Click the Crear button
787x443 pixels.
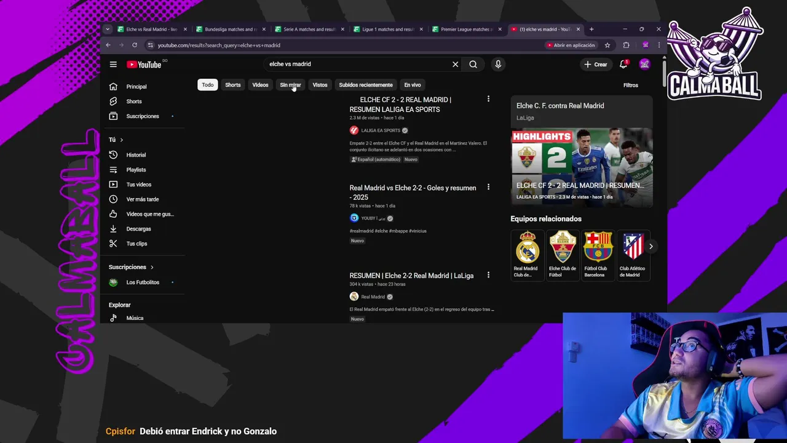point(596,64)
